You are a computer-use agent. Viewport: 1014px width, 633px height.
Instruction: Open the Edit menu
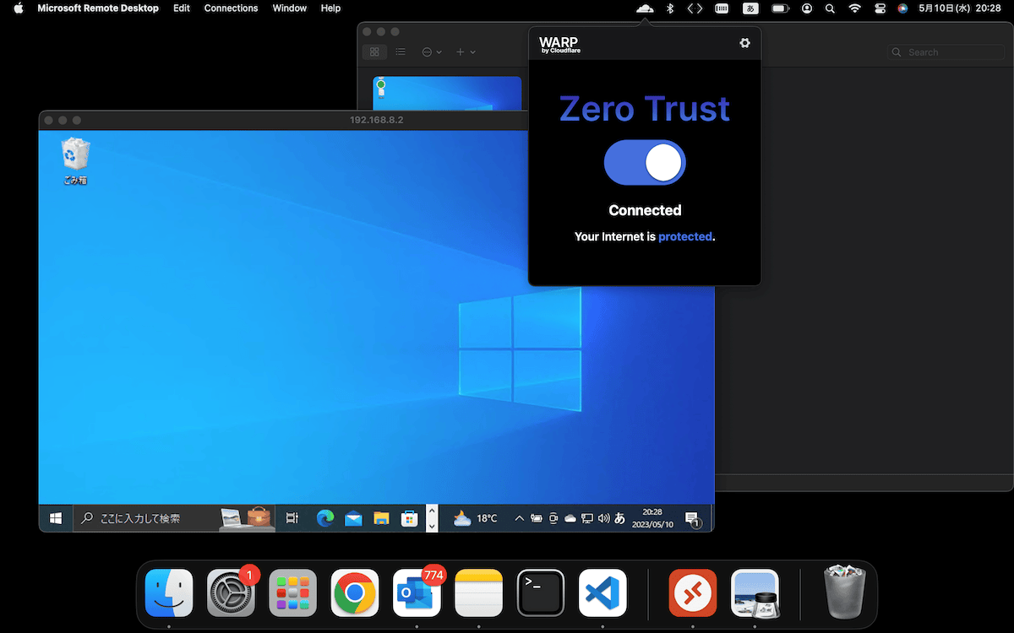pos(182,8)
